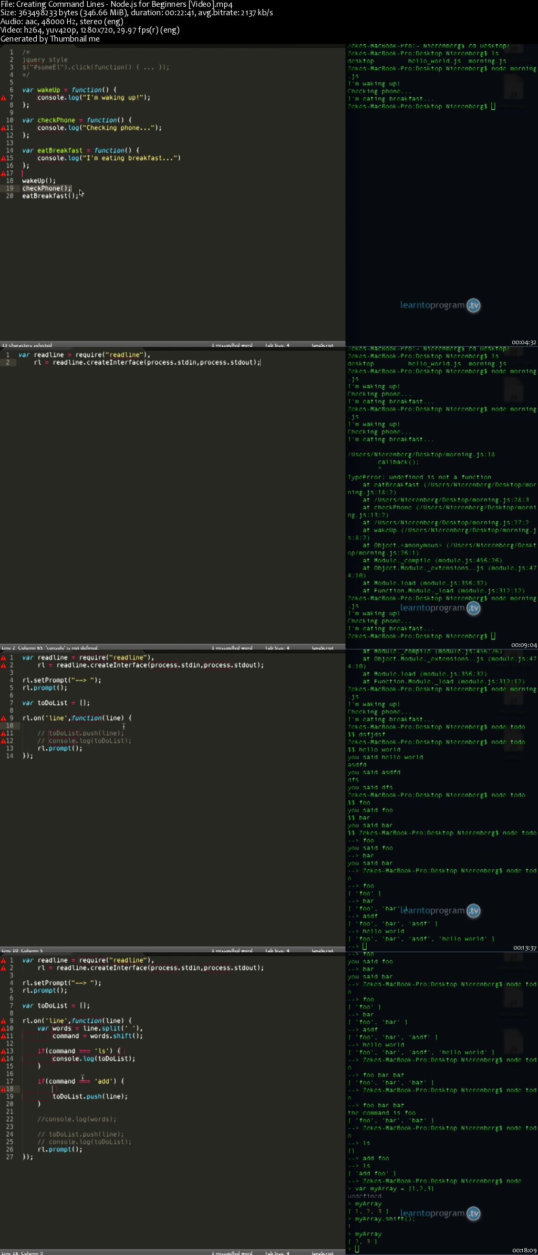
Task: Click toDoList.push(line); on line 19 in last frame
Action: click(x=90, y=1096)
